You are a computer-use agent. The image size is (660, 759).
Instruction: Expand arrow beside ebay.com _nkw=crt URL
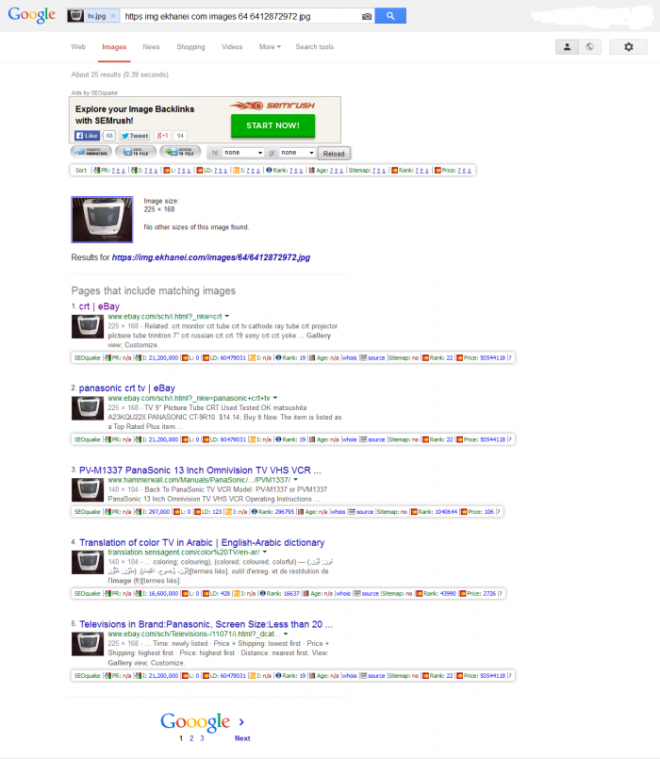pyautogui.click(x=226, y=316)
